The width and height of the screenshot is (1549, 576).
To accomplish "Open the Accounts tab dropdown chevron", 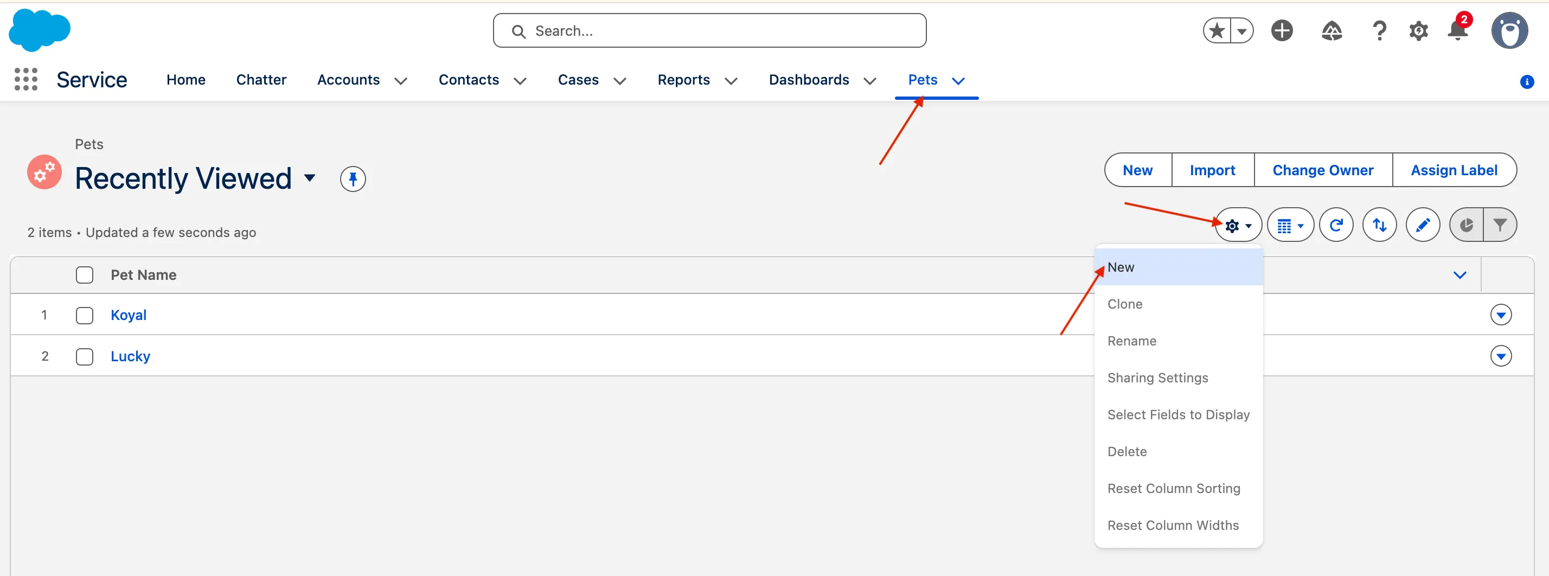I will tap(400, 81).
